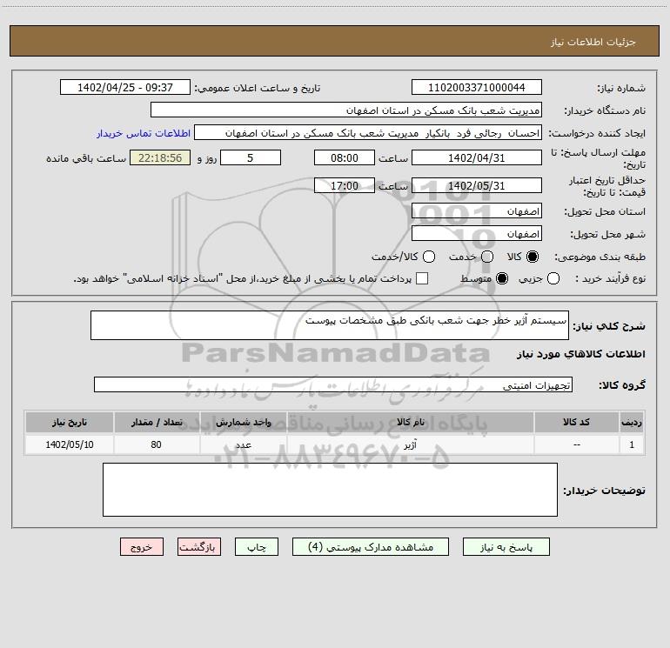Click the public announcement date field
The image size is (670, 648).
click(x=125, y=87)
